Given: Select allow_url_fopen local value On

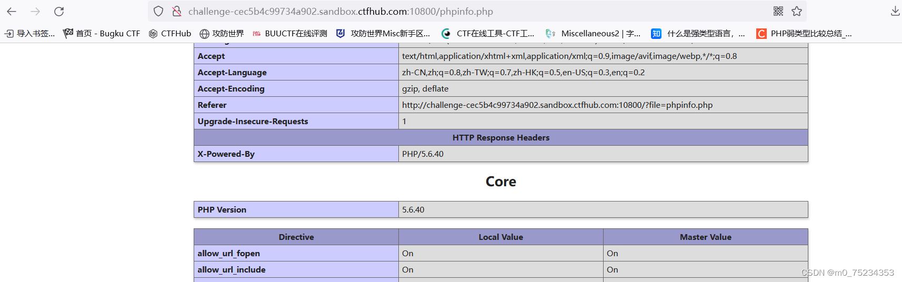Looking at the screenshot, I should pos(408,253).
